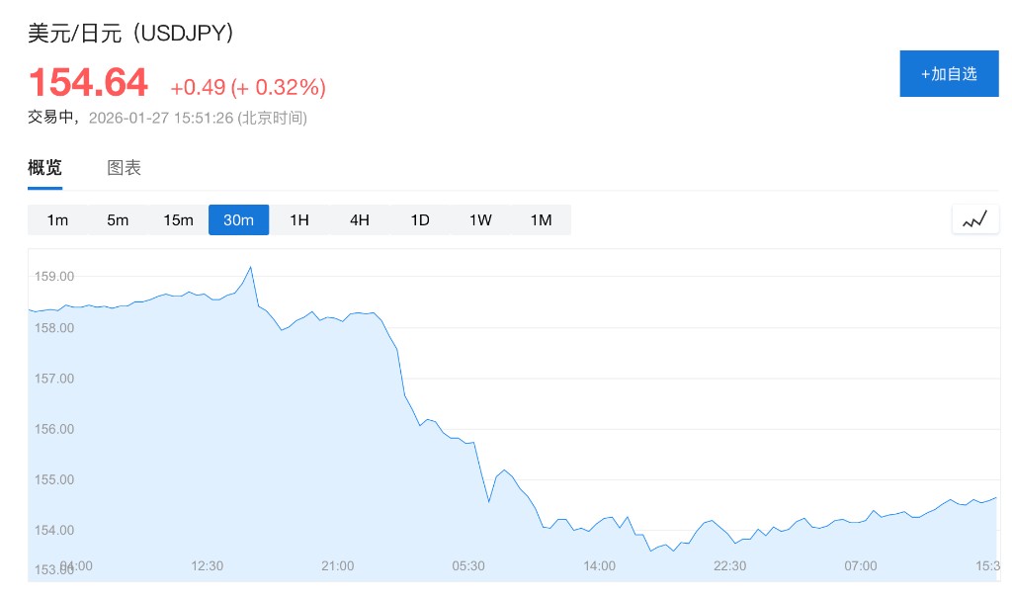Image resolution: width=1012 pixels, height=597 pixels.
Task: Choose the 15m interval
Action: 178,219
